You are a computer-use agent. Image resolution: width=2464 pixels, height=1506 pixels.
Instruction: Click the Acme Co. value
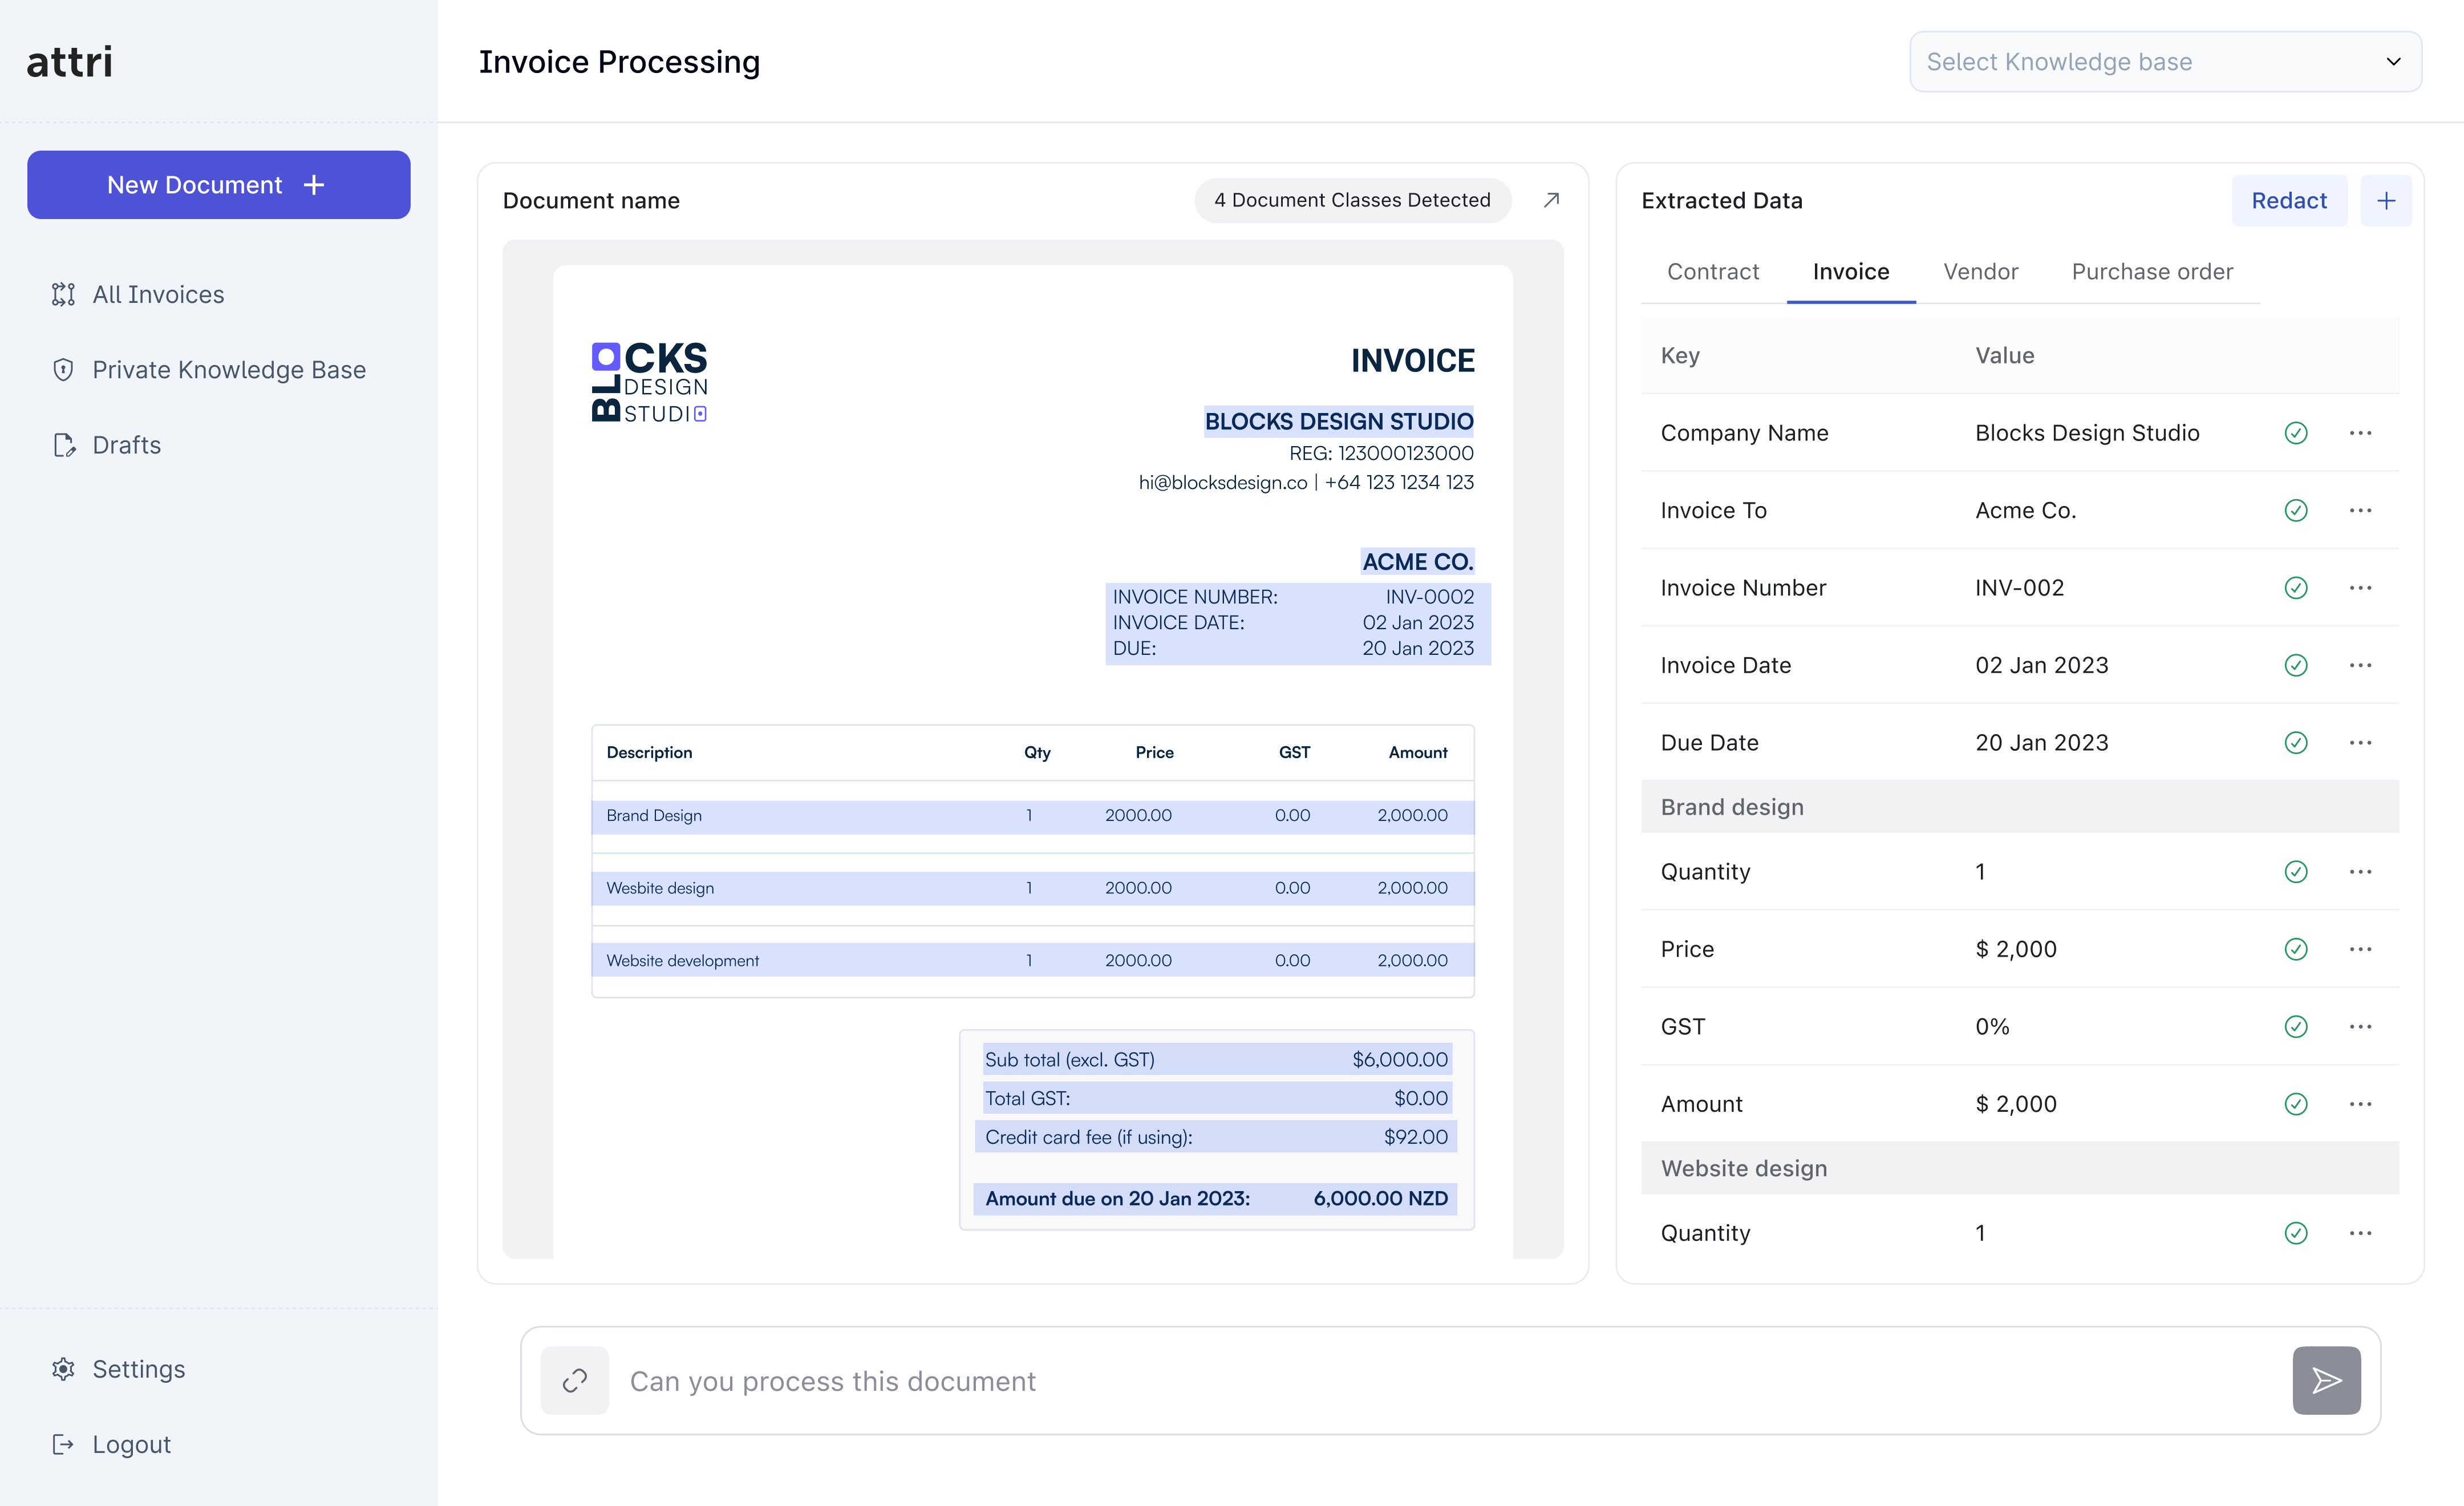tap(2025, 510)
